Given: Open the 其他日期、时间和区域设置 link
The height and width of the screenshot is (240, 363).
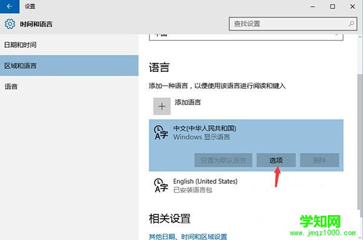Looking at the screenshot, I should click(x=188, y=236).
